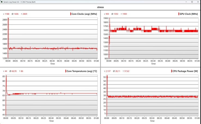Click the red Core Clocks legend marker
Screen dimensions: 201x124
click(x=71, y=14)
